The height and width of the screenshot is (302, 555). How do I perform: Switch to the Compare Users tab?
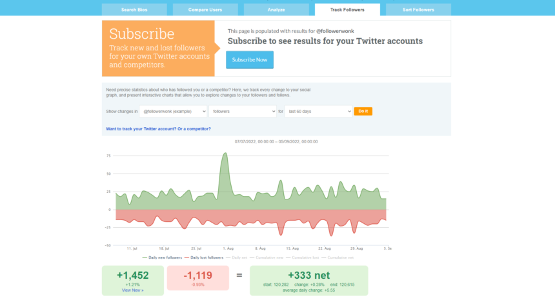coord(205,10)
